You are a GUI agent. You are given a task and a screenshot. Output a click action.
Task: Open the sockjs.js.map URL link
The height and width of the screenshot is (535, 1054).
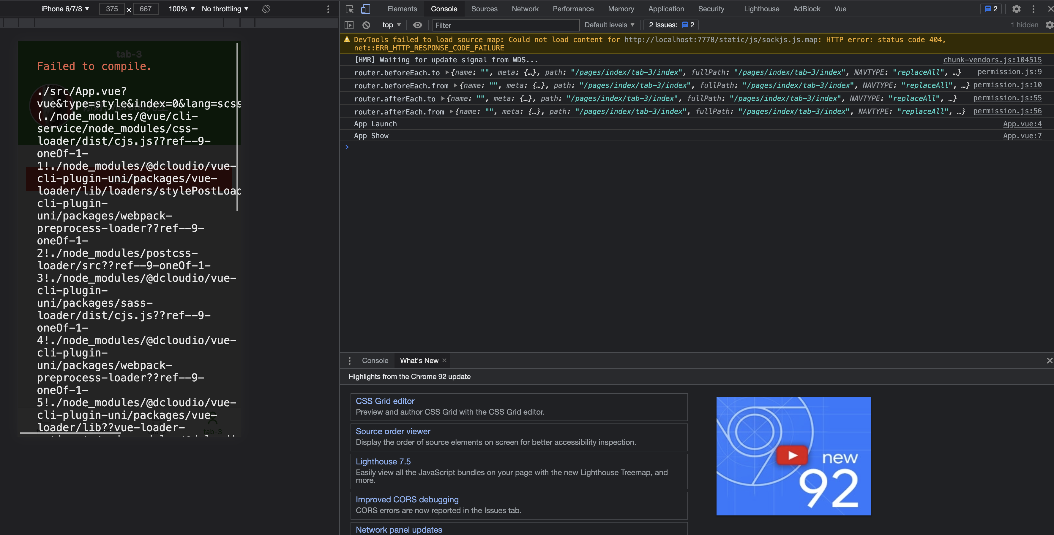click(x=720, y=40)
